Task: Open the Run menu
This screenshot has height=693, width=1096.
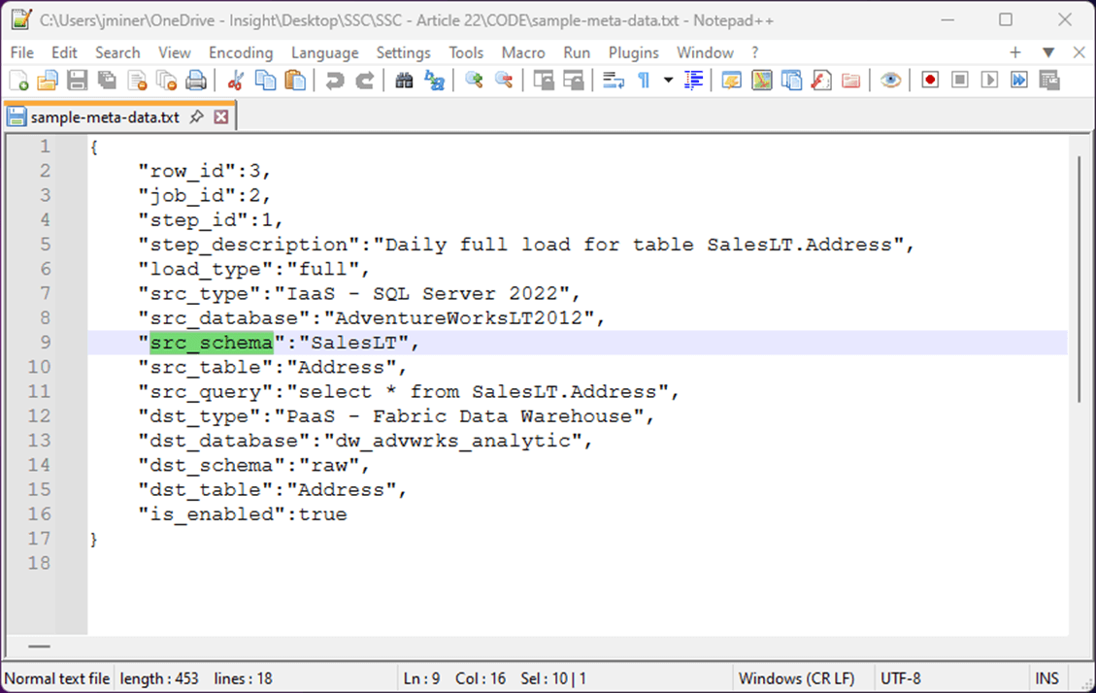Action: (577, 53)
